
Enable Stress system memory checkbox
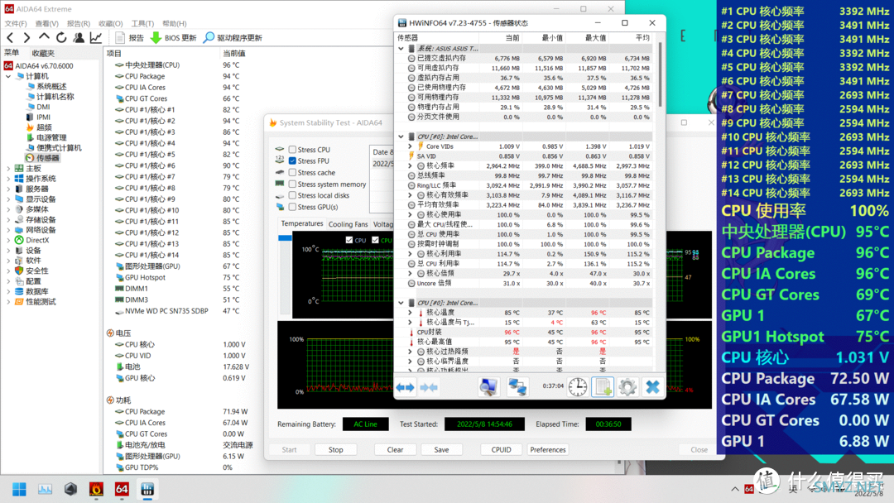[x=292, y=184]
